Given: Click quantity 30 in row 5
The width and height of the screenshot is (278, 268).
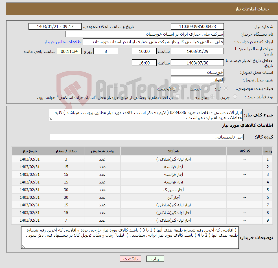Looking at the screenshot, I should (x=66, y=190).
